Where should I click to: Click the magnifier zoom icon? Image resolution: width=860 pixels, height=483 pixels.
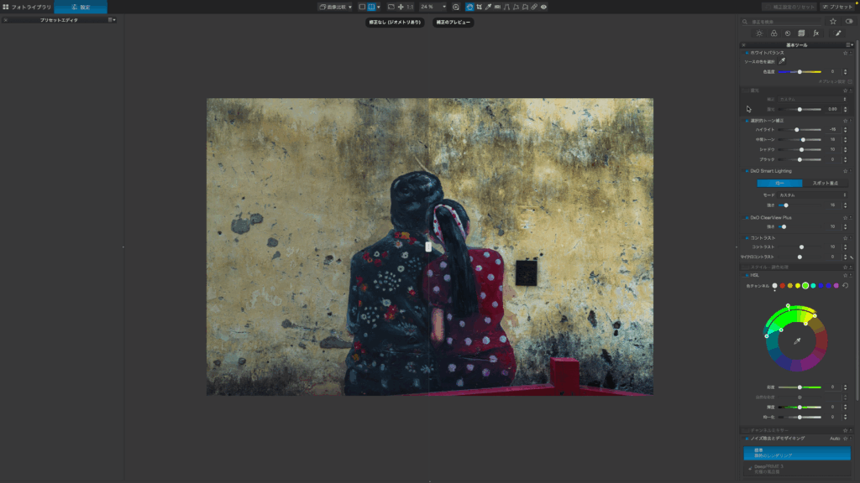[x=456, y=7]
